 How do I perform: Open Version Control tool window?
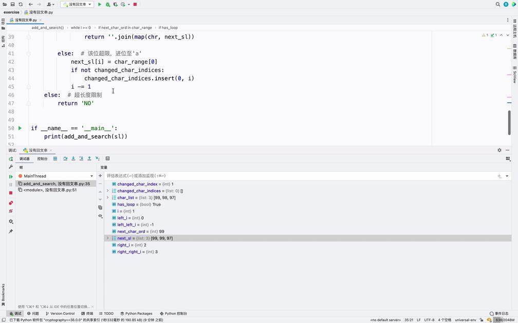60,313
